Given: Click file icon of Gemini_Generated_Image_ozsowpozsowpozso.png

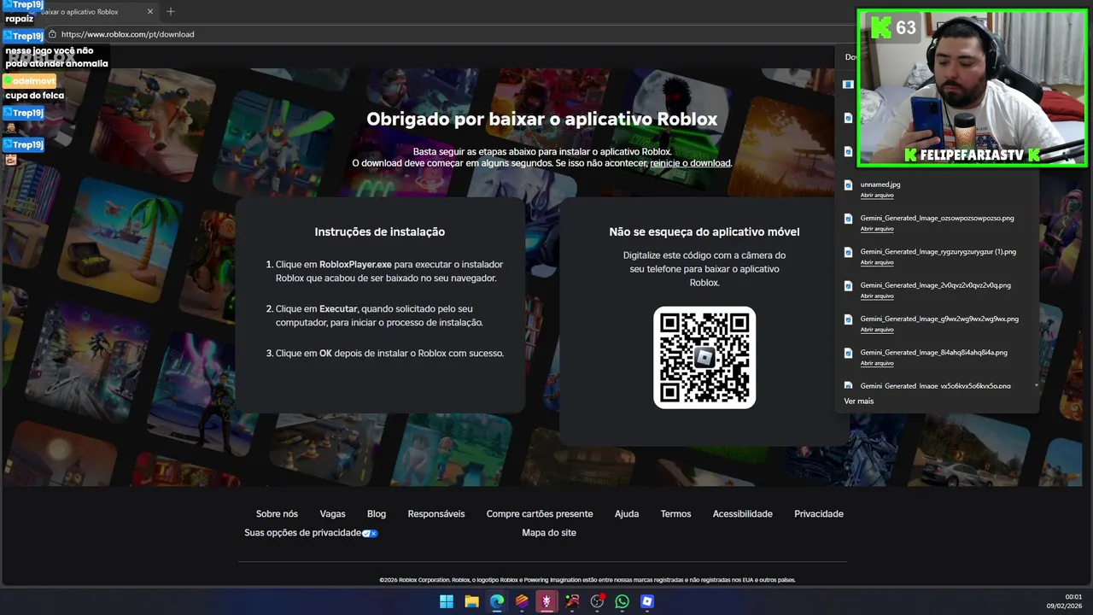Looking at the screenshot, I should tap(848, 219).
